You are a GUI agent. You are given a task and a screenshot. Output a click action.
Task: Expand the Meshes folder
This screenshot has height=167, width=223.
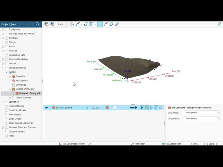click(x=3, y=64)
